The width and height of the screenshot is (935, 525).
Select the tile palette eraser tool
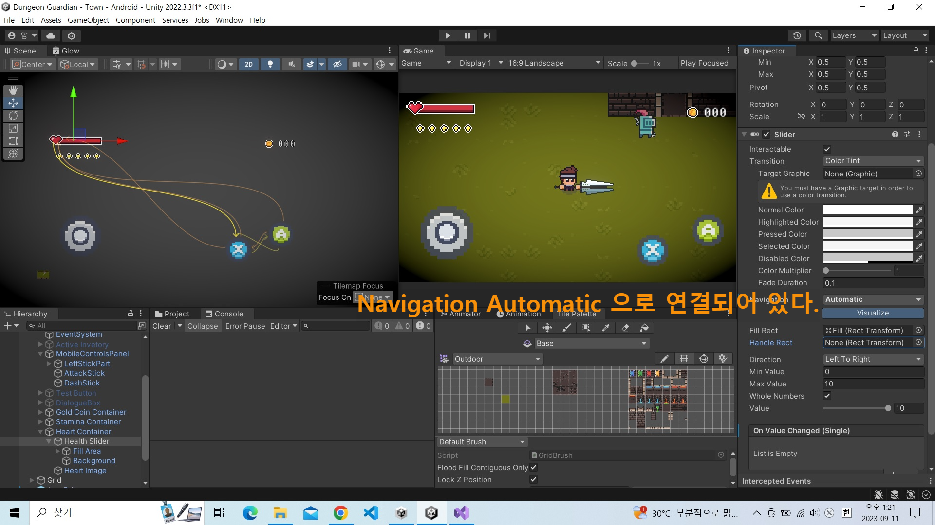(625, 328)
